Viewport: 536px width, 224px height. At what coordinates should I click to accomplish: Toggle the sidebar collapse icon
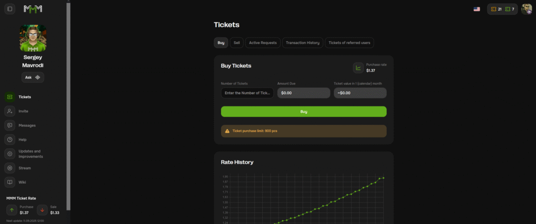tap(10, 9)
